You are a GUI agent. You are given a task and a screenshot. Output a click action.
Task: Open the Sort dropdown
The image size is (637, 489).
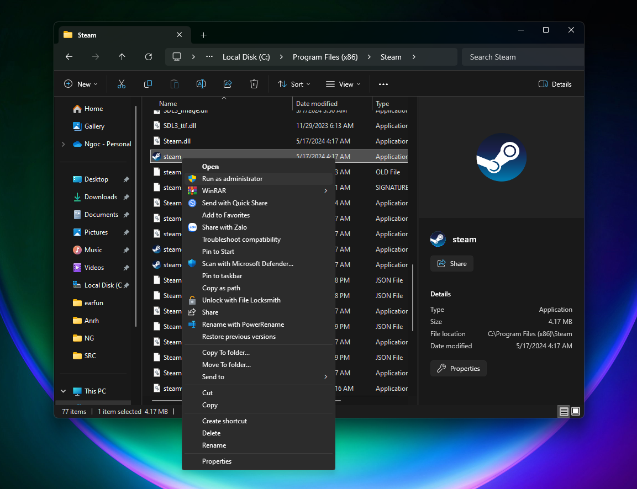tap(294, 84)
